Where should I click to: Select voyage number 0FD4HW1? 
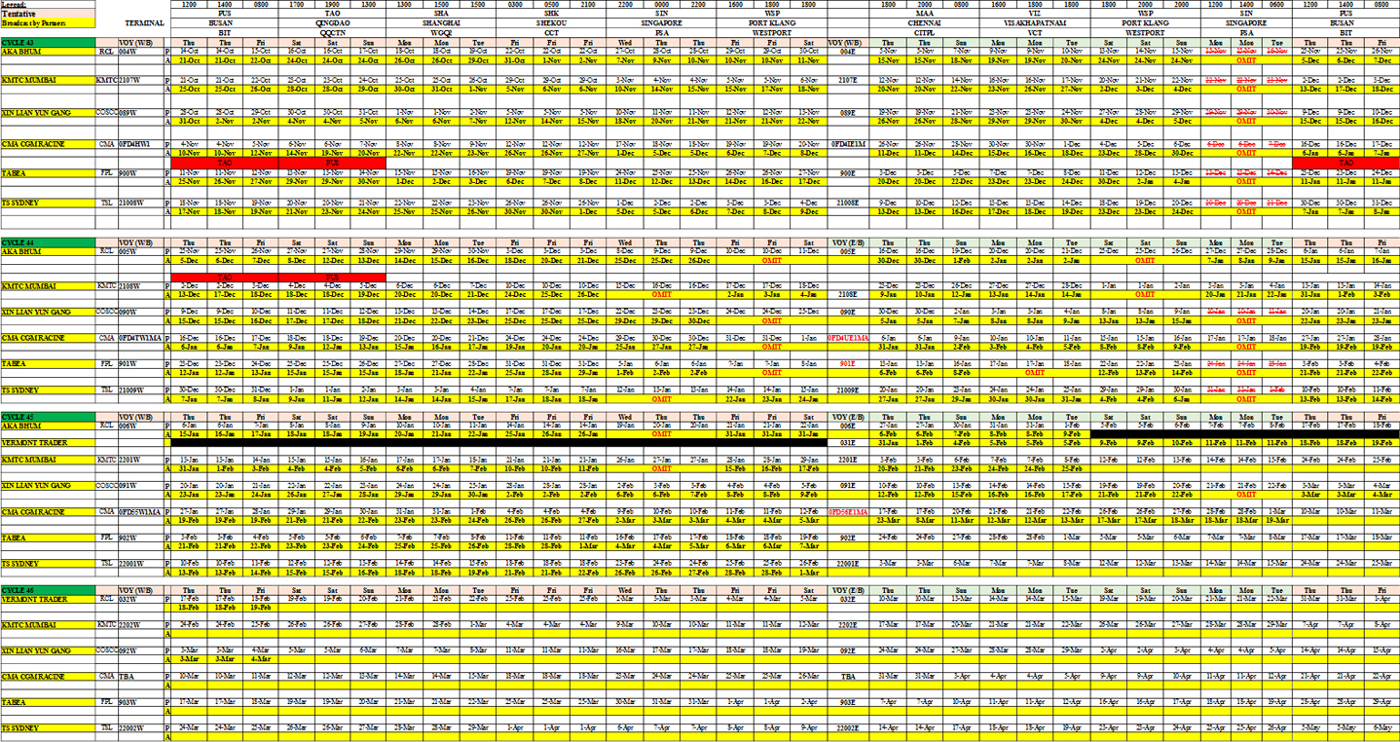(x=140, y=143)
